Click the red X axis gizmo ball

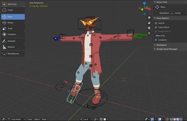coord(149,9)
